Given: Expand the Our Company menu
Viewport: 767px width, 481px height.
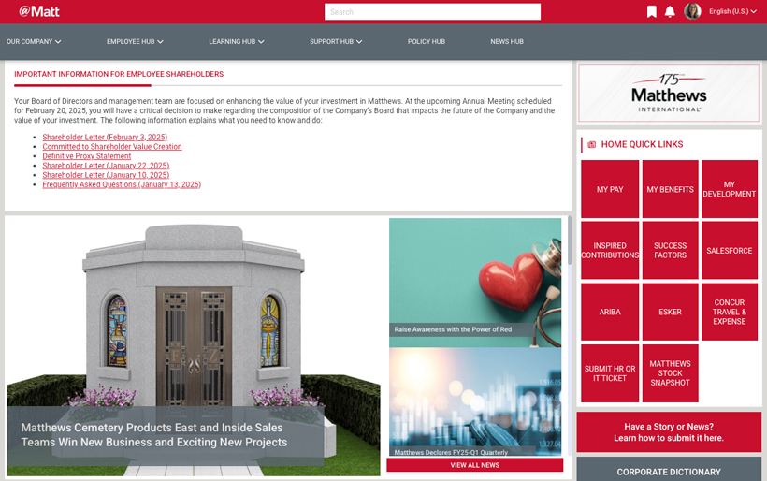Looking at the screenshot, I should 34,41.
